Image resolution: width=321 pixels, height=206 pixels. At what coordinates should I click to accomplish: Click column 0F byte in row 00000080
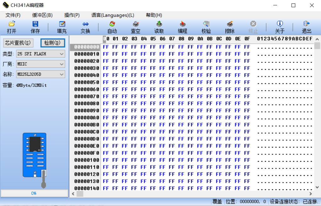[x=247, y=104]
